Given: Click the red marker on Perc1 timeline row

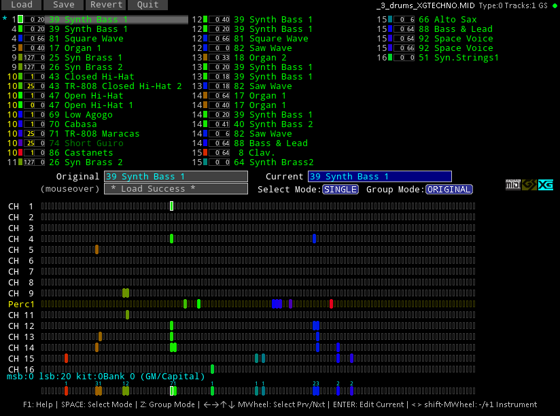Looking at the screenshot, I should [x=331, y=304].
